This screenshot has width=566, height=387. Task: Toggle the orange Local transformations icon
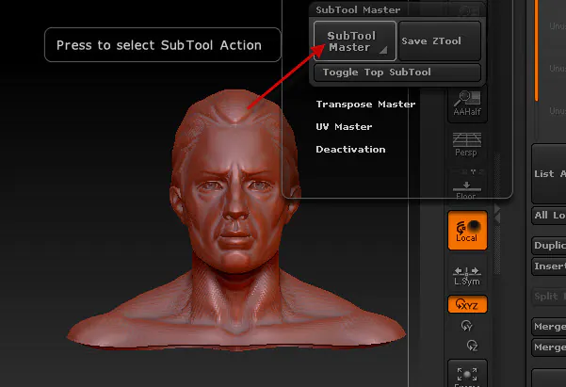click(467, 231)
